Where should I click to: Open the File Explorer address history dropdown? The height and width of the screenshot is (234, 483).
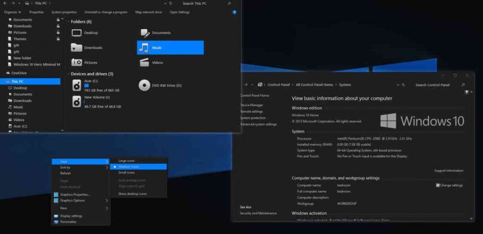pos(165,3)
